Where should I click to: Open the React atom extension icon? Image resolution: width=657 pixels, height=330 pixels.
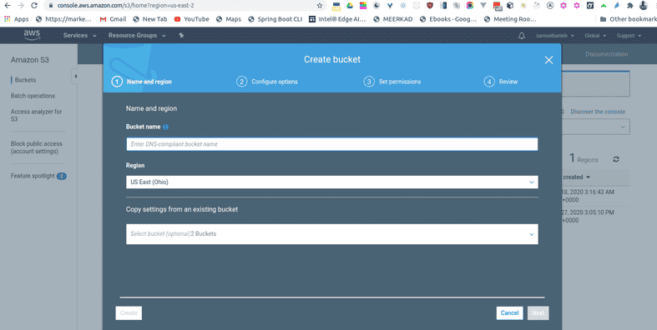[x=403, y=6]
